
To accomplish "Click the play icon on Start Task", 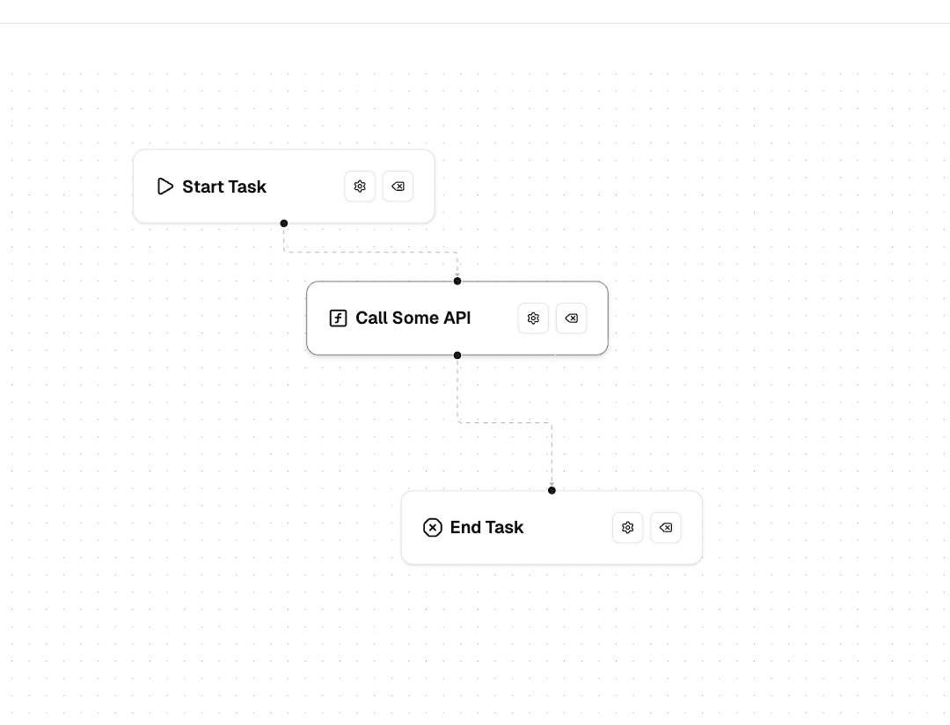I will pos(164,187).
